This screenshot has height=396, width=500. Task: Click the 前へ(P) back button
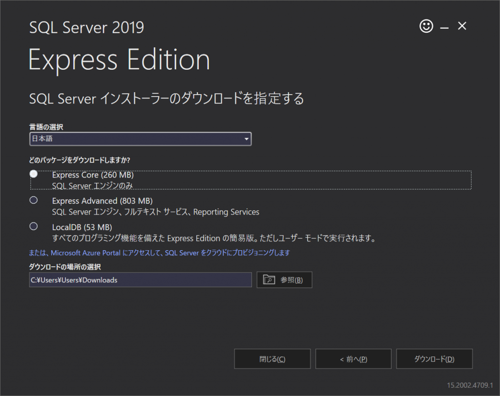(353, 358)
